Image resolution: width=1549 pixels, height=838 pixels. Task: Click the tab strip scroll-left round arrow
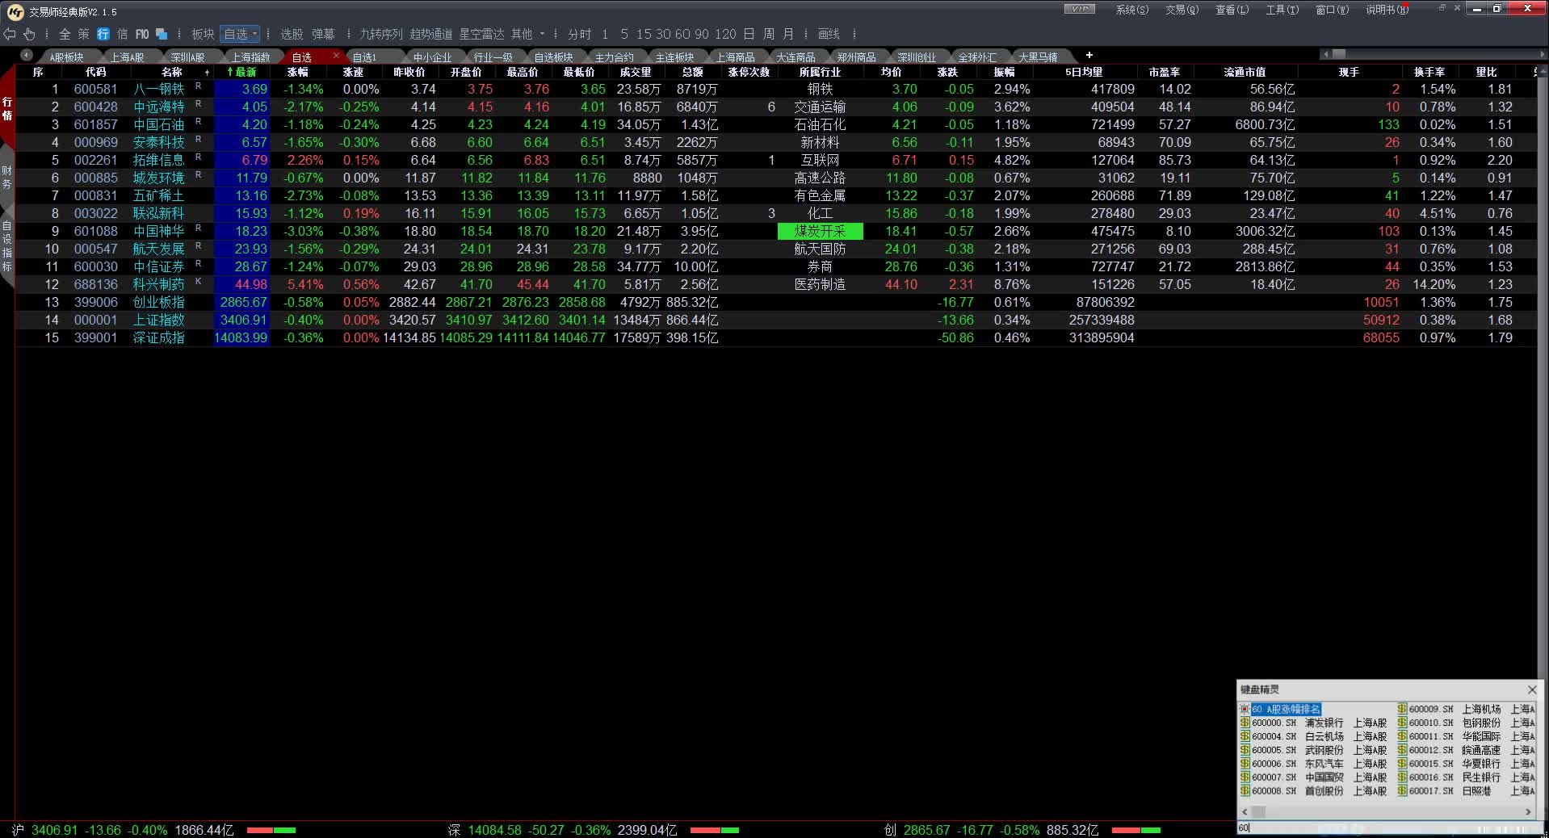pyautogui.click(x=27, y=55)
